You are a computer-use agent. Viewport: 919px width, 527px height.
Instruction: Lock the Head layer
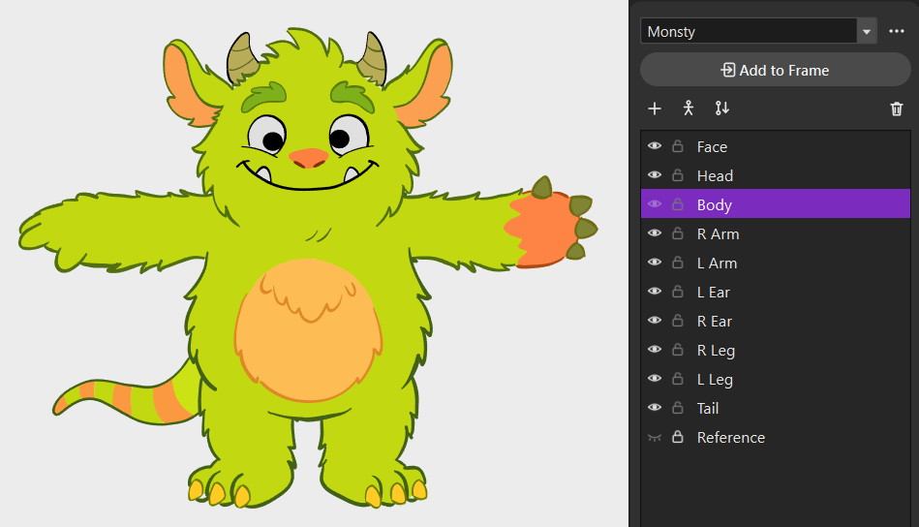(x=678, y=175)
